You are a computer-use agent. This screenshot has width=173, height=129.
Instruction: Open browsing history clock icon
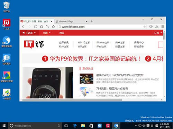[x=151, y=26]
